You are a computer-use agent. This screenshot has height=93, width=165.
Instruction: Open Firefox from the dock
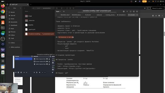(3, 6)
